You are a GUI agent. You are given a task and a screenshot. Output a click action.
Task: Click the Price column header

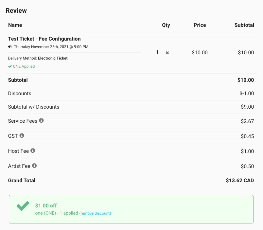point(200,25)
